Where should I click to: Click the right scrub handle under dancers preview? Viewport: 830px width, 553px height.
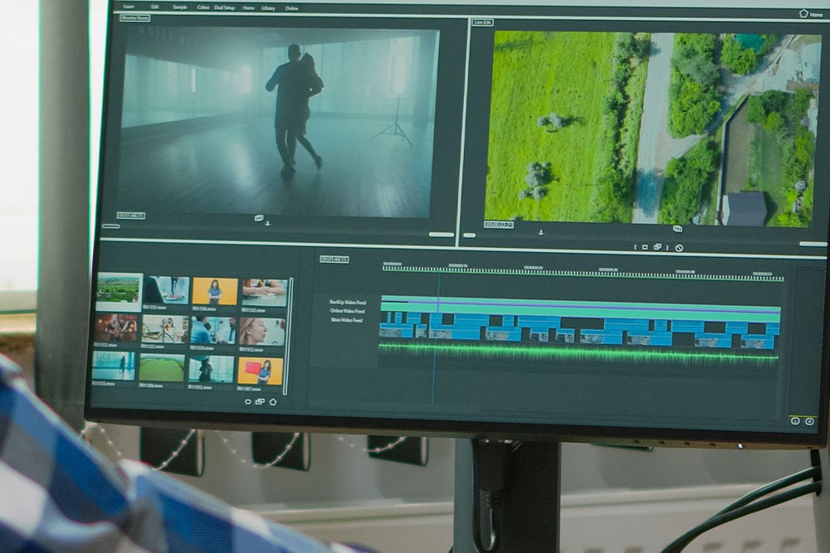[x=441, y=234]
